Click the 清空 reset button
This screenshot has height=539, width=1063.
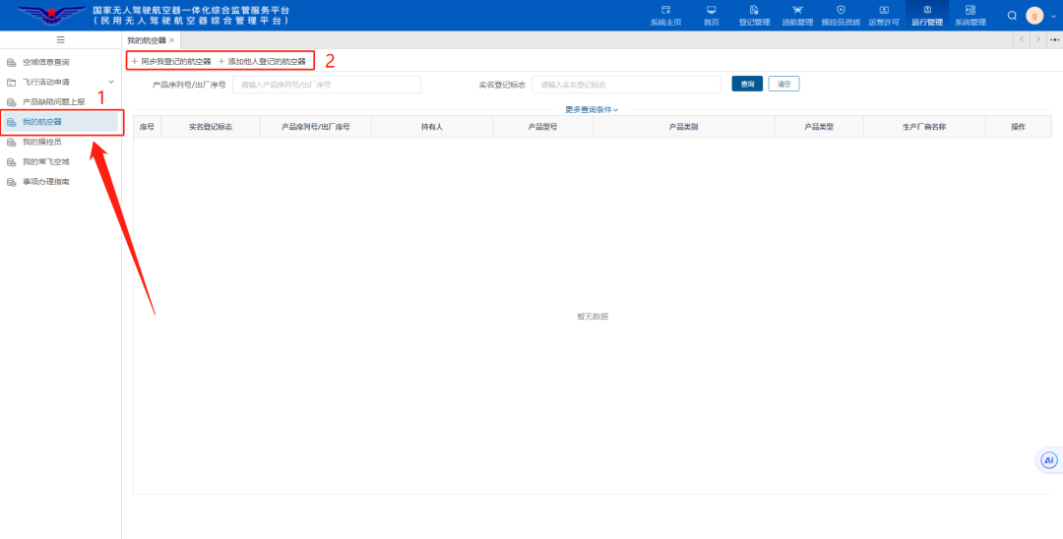point(783,85)
